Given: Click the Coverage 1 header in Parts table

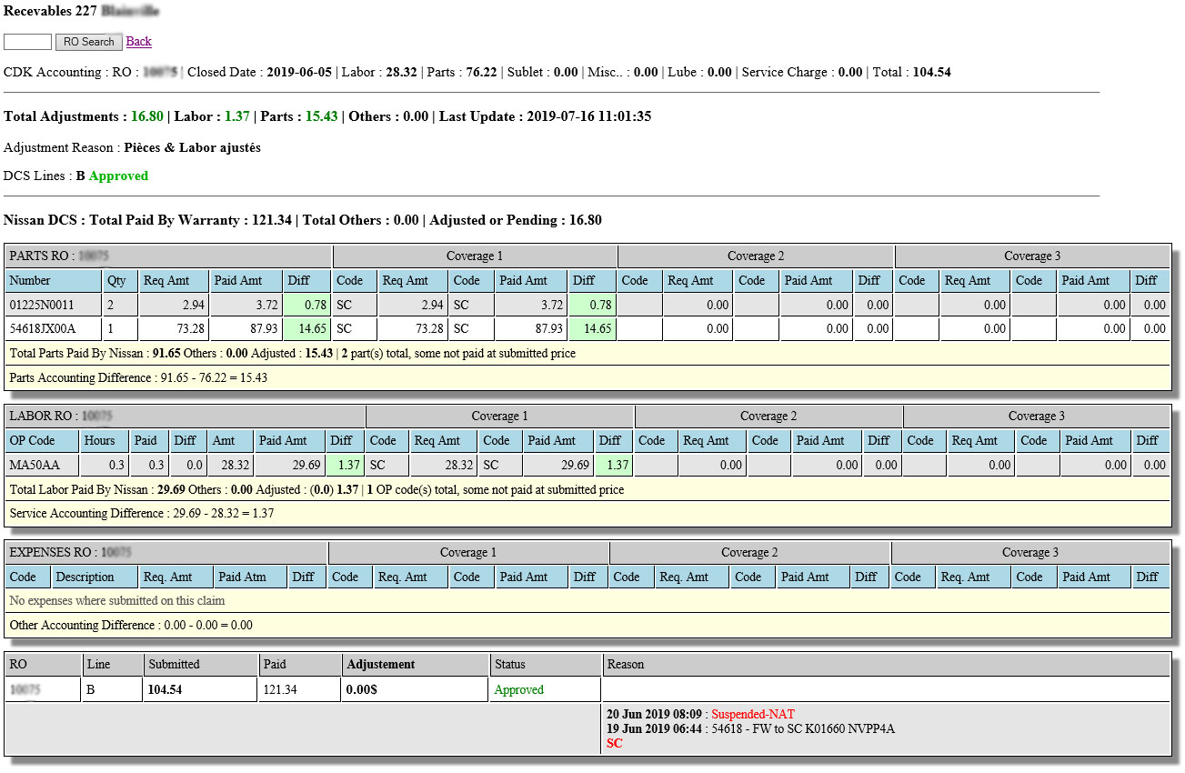Looking at the screenshot, I should 475,256.
